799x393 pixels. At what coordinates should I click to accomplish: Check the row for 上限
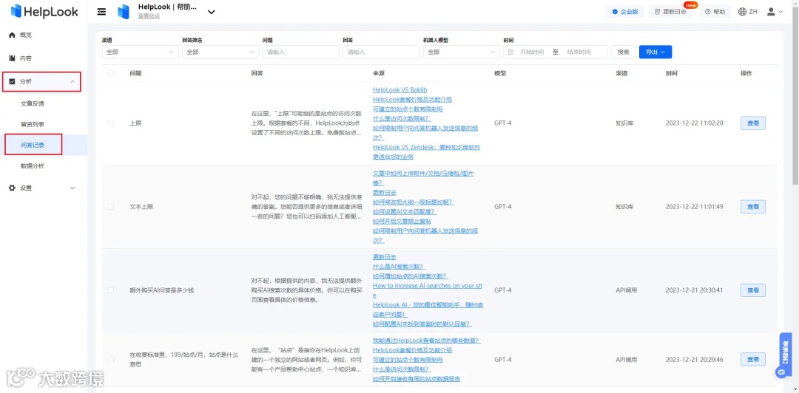click(x=110, y=123)
